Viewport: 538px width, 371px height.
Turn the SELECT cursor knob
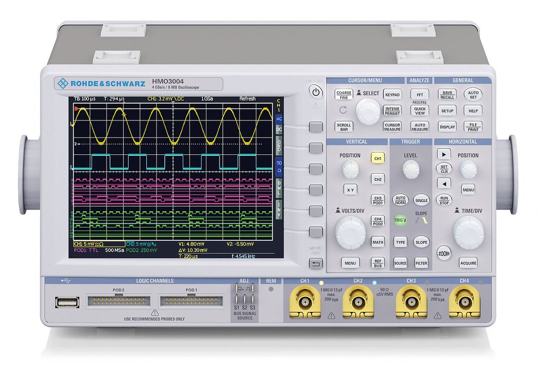pos(368,111)
